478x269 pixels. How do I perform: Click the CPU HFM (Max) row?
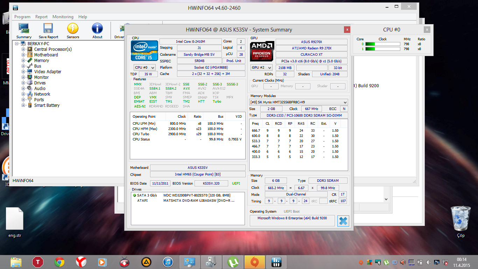click(188, 129)
